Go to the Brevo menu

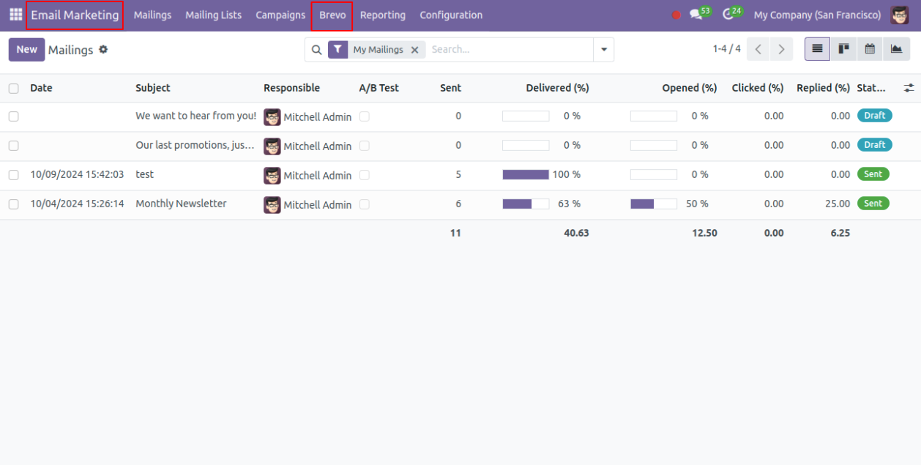point(332,15)
